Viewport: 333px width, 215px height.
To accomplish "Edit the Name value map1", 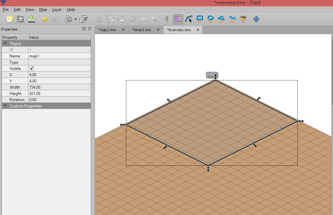I will point(59,56).
